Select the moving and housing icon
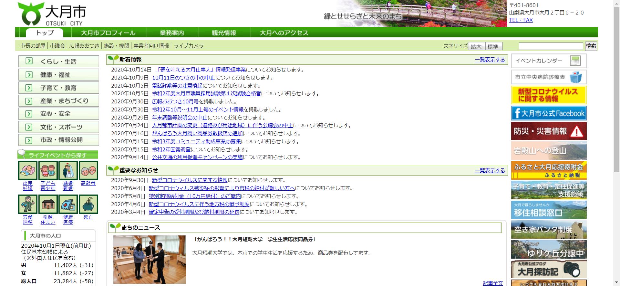This screenshot has width=620, height=286. pos(48,204)
